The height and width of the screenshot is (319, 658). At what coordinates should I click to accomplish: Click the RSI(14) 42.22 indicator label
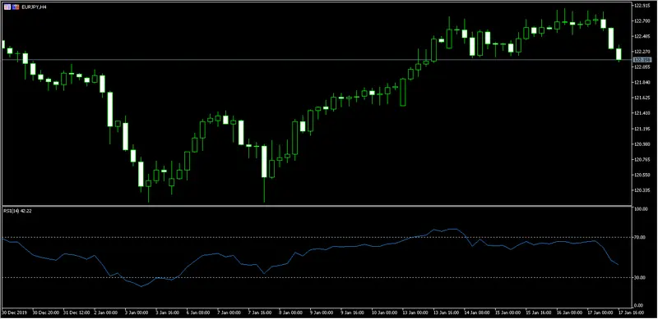tap(17, 211)
